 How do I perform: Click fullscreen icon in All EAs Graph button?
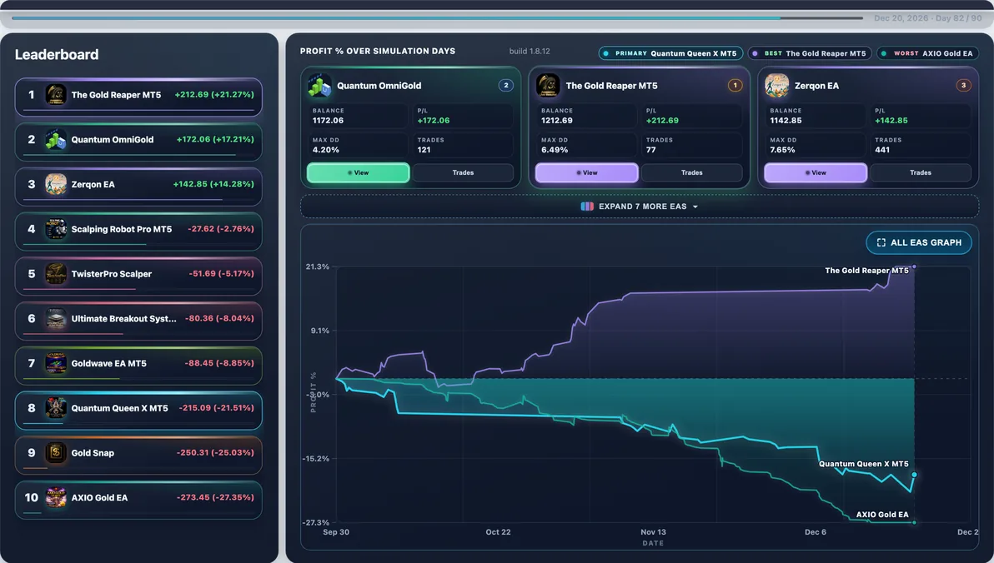881,242
